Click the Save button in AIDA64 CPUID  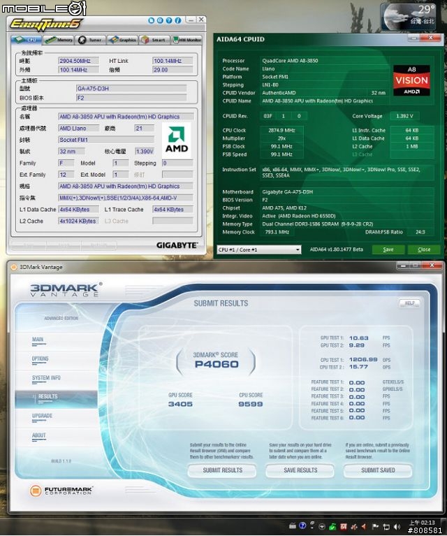click(388, 249)
